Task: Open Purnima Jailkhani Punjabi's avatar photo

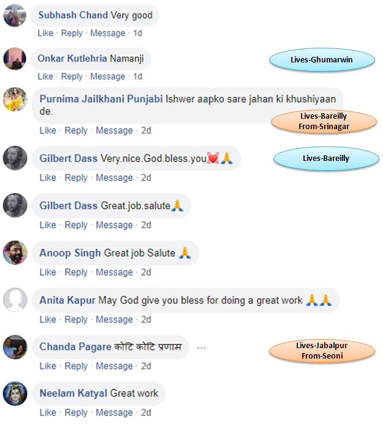Action: pyautogui.click(x=15, y=99)
